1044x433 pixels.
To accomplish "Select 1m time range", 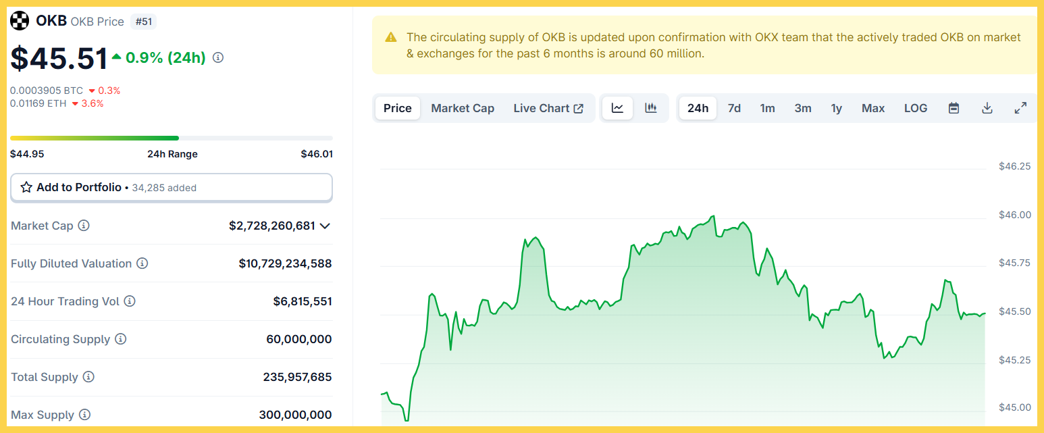I will 767,108.
